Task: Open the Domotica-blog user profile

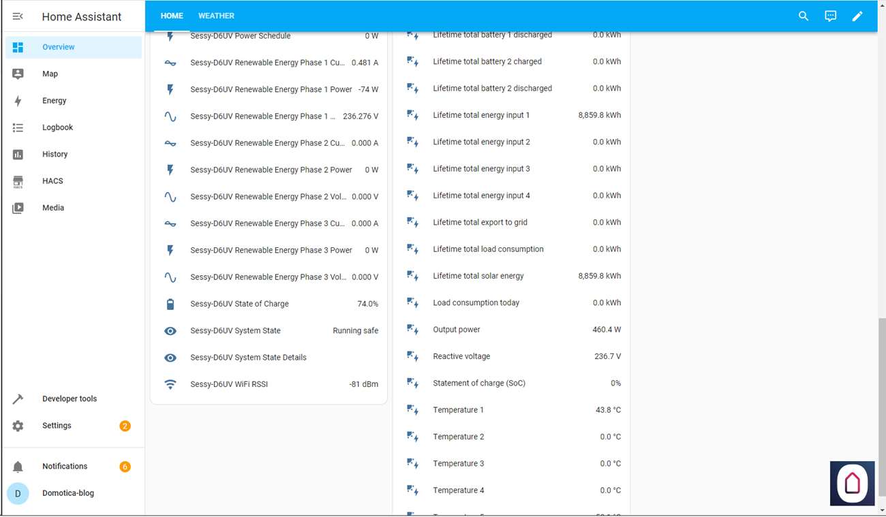Action: tap(67, 493)
